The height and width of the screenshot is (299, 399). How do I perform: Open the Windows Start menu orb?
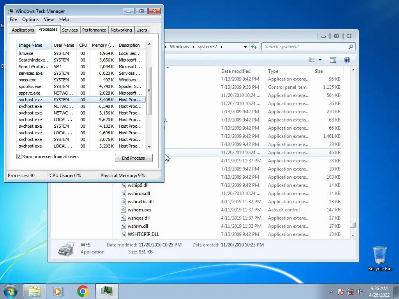11,291
